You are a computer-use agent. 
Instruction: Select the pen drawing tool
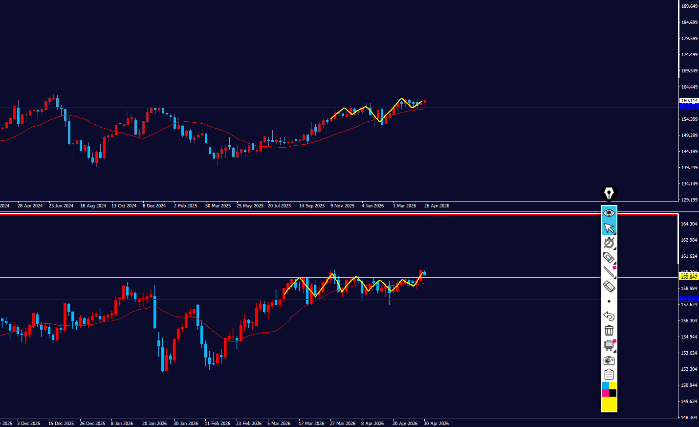[x=609, y=243]
